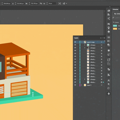Open the Swatches panel icon

[x=109, y=24]
